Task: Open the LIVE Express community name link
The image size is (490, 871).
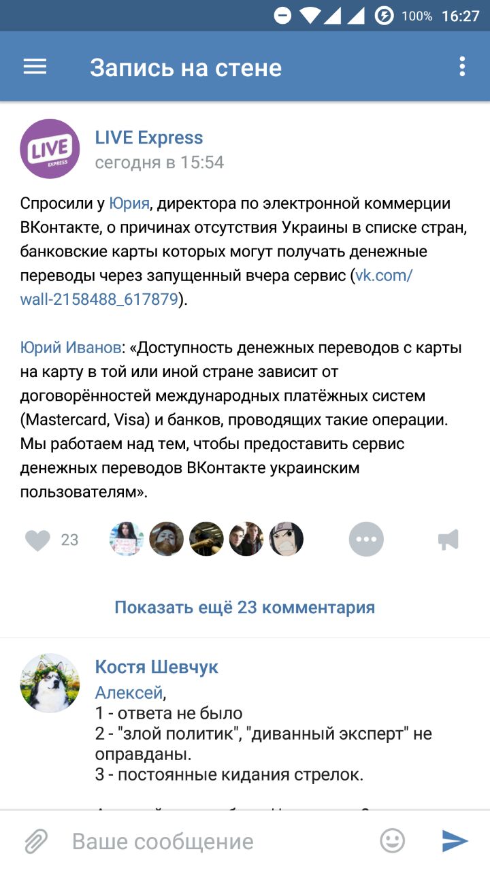Action: click(x=149, y=137)
